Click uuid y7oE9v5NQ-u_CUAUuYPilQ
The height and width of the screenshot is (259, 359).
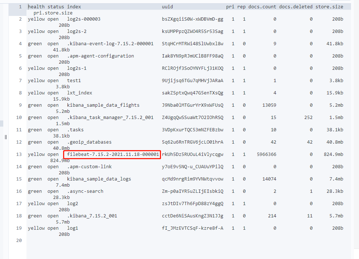coord(193,167)
